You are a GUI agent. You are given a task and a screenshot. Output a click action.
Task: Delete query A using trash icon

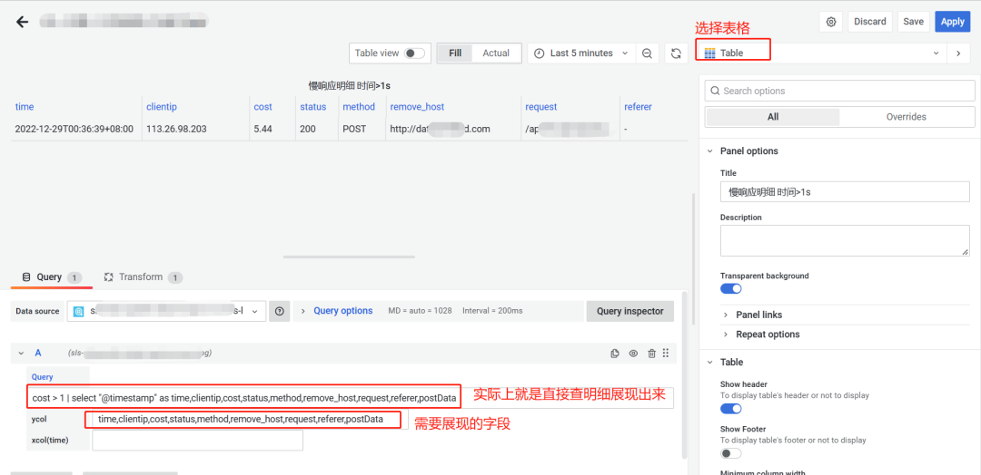pos(651,354)
